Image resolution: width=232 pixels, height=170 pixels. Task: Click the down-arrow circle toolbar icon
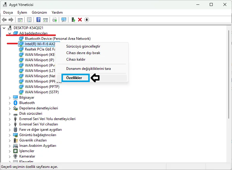[x=87, y=20]
